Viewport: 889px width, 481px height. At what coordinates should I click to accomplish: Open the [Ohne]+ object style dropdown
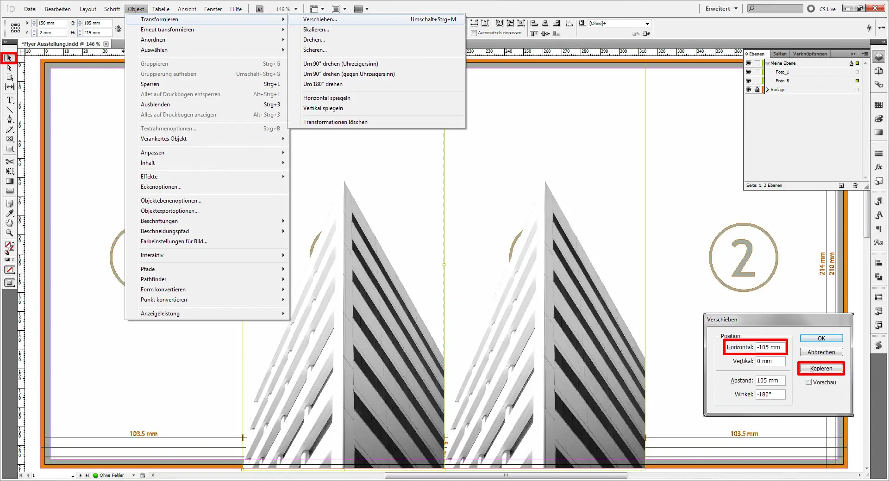(647, 24)
